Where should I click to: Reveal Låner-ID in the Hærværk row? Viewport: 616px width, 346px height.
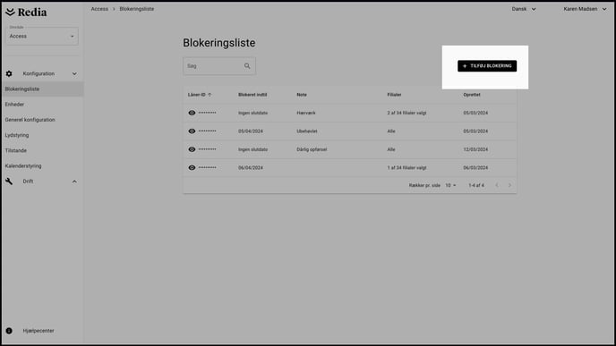click(x=192, y=113)
